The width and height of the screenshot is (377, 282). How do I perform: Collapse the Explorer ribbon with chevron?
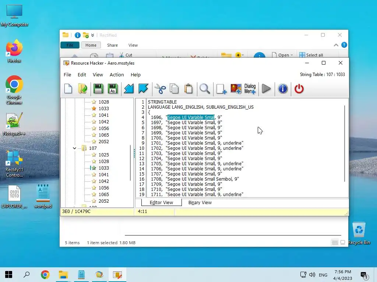click(336, 45)
